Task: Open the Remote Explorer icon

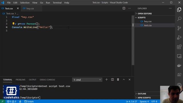Action: [179, 56]
